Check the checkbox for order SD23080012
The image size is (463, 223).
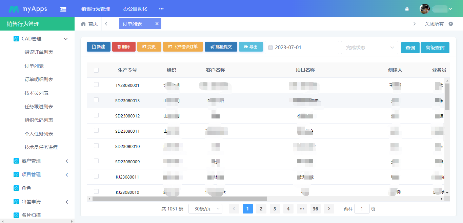[x=96, y=116]
